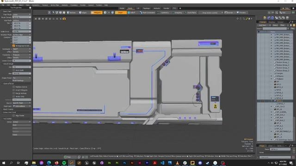Click the orange Origin mode button

tap(121, 12)
